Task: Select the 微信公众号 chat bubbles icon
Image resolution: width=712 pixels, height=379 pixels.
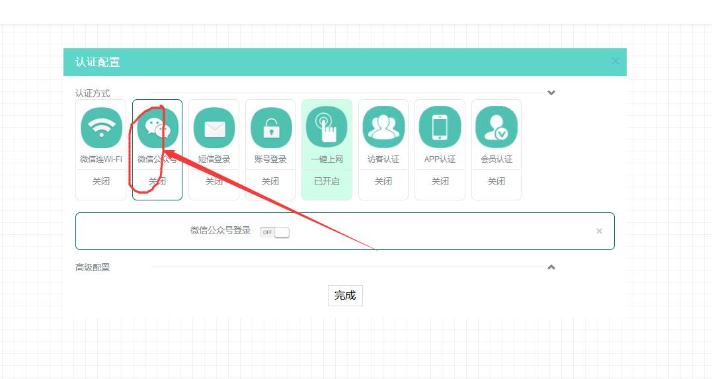Action: pos(157,128)
